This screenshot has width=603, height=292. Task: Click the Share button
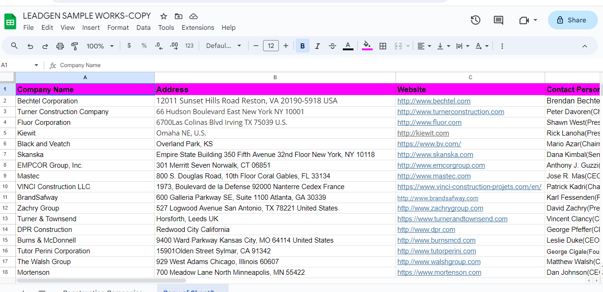coord(573,20)
